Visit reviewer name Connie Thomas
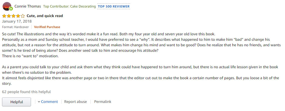285x111 pixels. (28, 6)
